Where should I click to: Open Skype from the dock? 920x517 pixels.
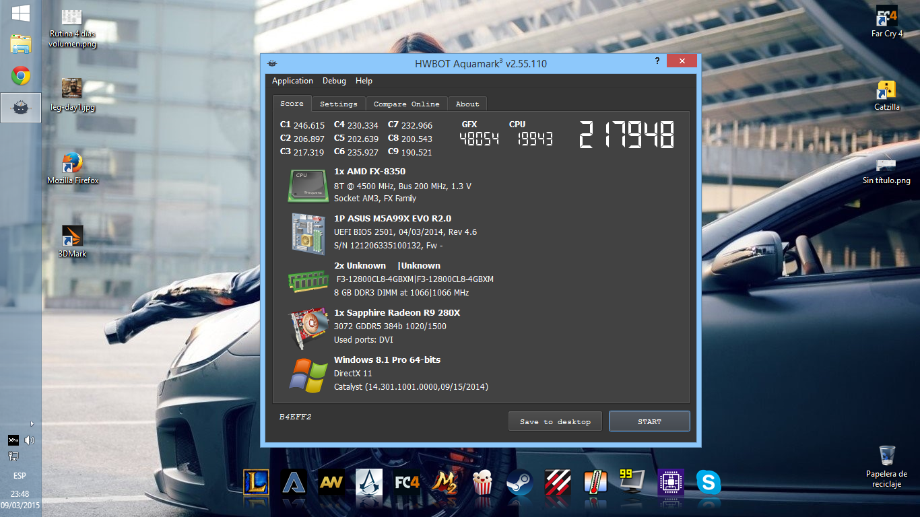click(x=709, y=483)
